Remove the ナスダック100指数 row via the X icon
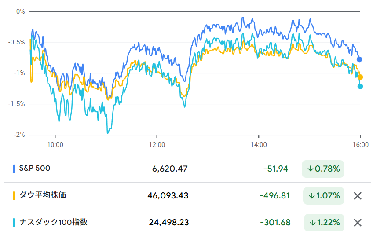 tap(358, 223)
